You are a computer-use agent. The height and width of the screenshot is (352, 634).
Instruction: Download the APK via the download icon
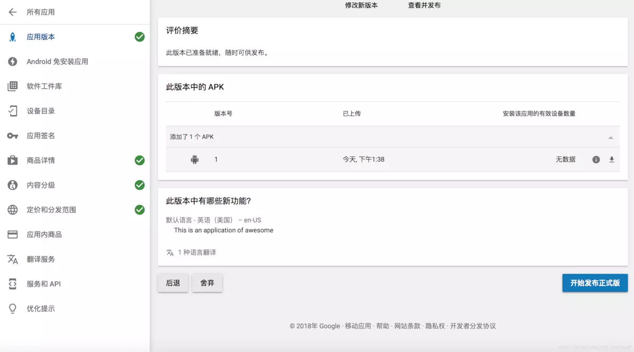point(611,159)
